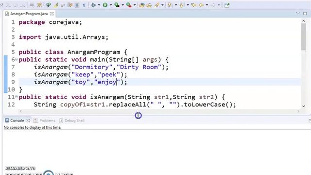Image resolution: width=311 pixels, height=175 pixels.
Task: Click the string "peek"
Action: pos(109,74)
